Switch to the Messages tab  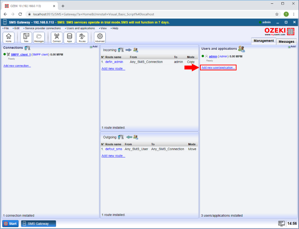(x=286, y=42)
